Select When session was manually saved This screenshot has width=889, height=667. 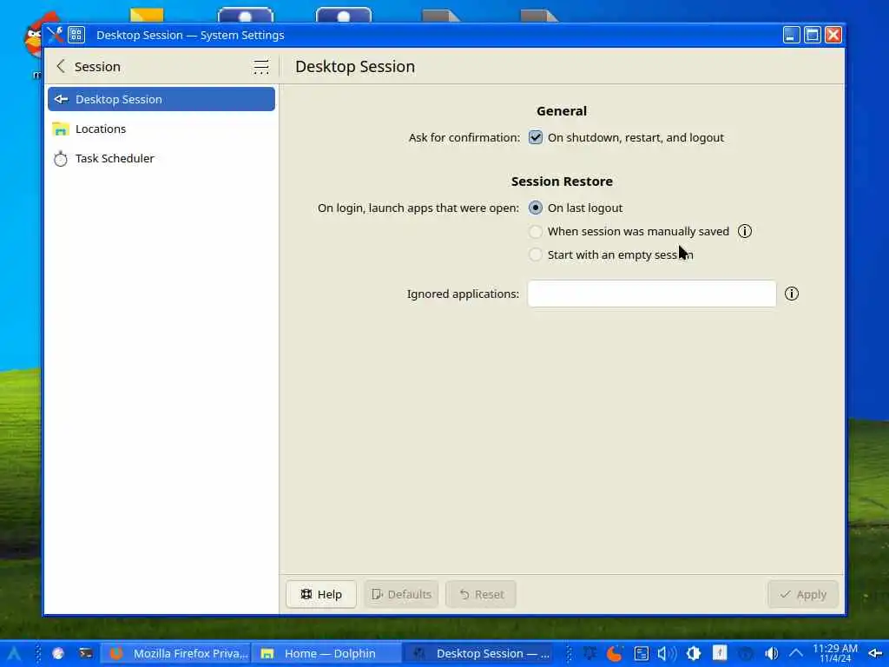pyautogui.click(x=535, y=231)
